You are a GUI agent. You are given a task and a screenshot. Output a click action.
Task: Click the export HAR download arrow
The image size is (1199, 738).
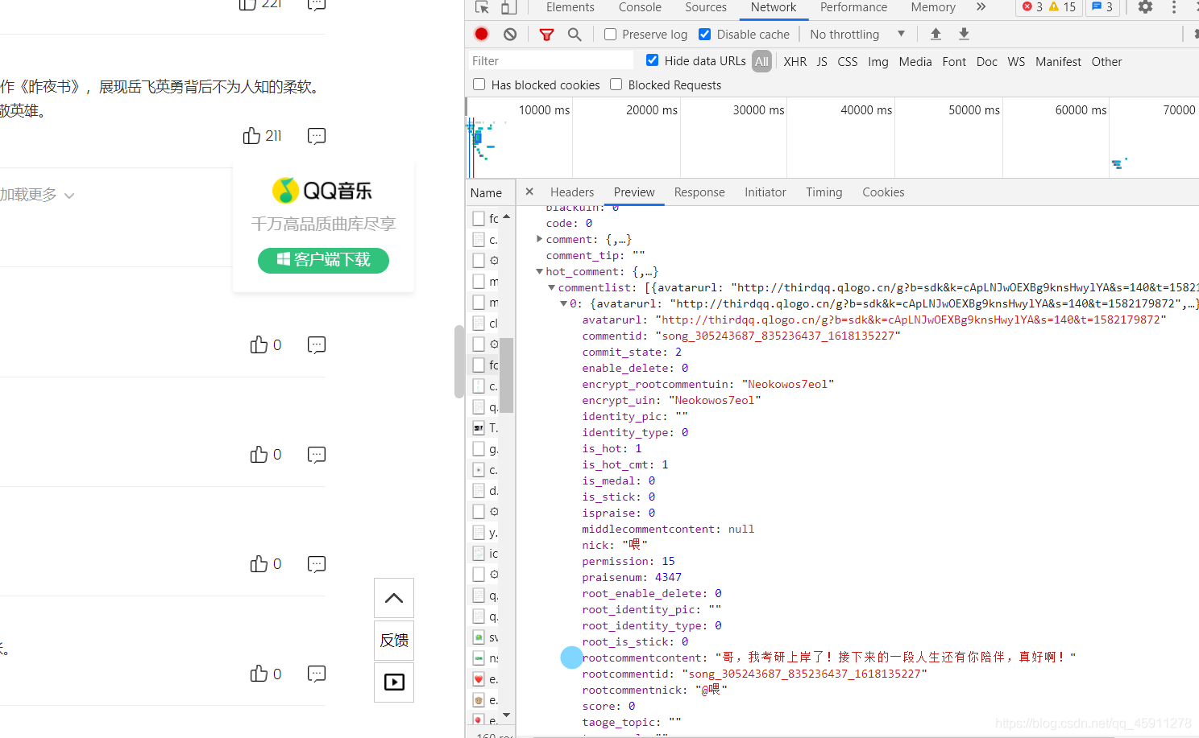click(964, 34)
